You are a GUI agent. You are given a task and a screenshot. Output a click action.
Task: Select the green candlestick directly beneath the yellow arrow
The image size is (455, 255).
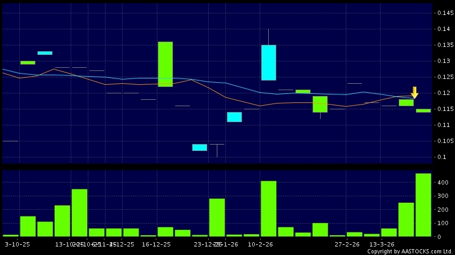[406, 102]
